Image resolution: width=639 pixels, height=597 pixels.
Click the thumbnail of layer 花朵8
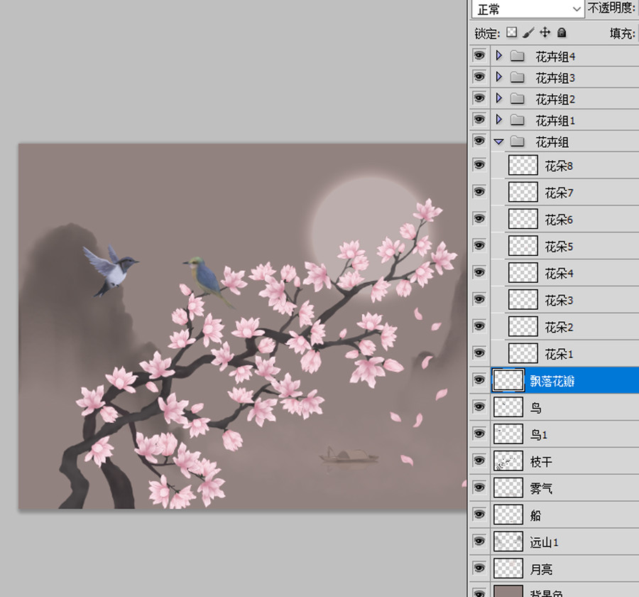tap(523, 166)
